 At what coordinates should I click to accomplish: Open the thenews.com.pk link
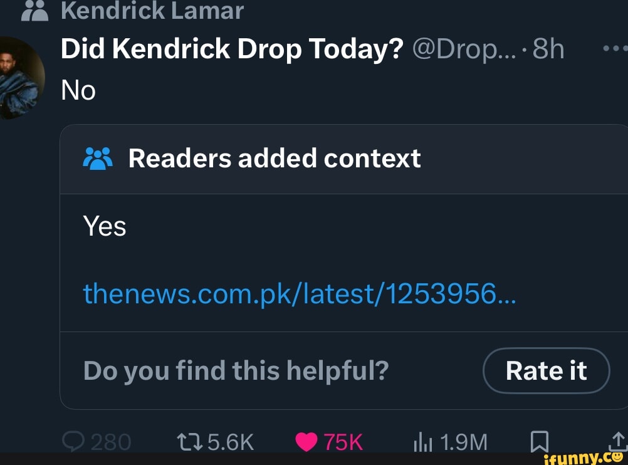click(x=299, y=292)
